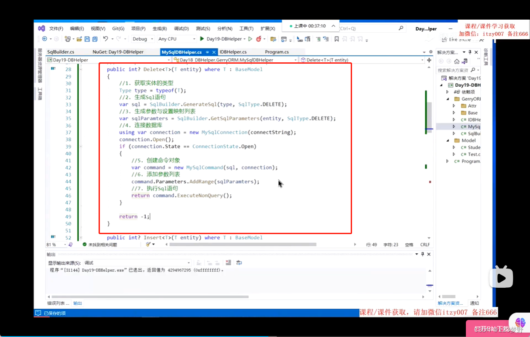Switch to the IDBHelper.cs tab
Viewport: 530px width, 337px height.
(x=233, y=52)
